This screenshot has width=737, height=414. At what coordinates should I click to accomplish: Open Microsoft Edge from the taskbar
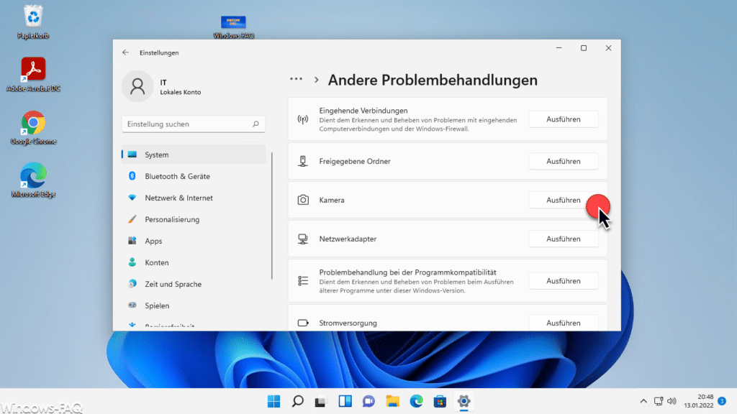[x=416, y=401]
